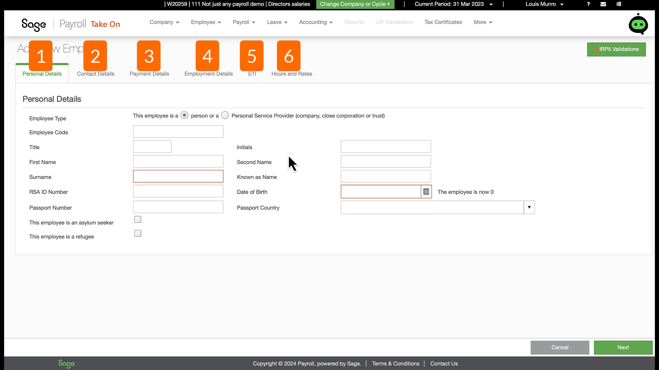Click the company directory icon in top bar
This screenshot has width=659, height=370.
[x=619, y=4]
